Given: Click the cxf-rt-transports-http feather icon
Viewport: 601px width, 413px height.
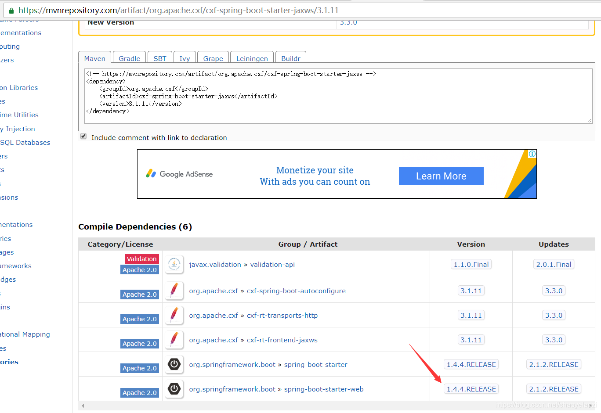Looking at the screenshot, I should pos(174,315).
